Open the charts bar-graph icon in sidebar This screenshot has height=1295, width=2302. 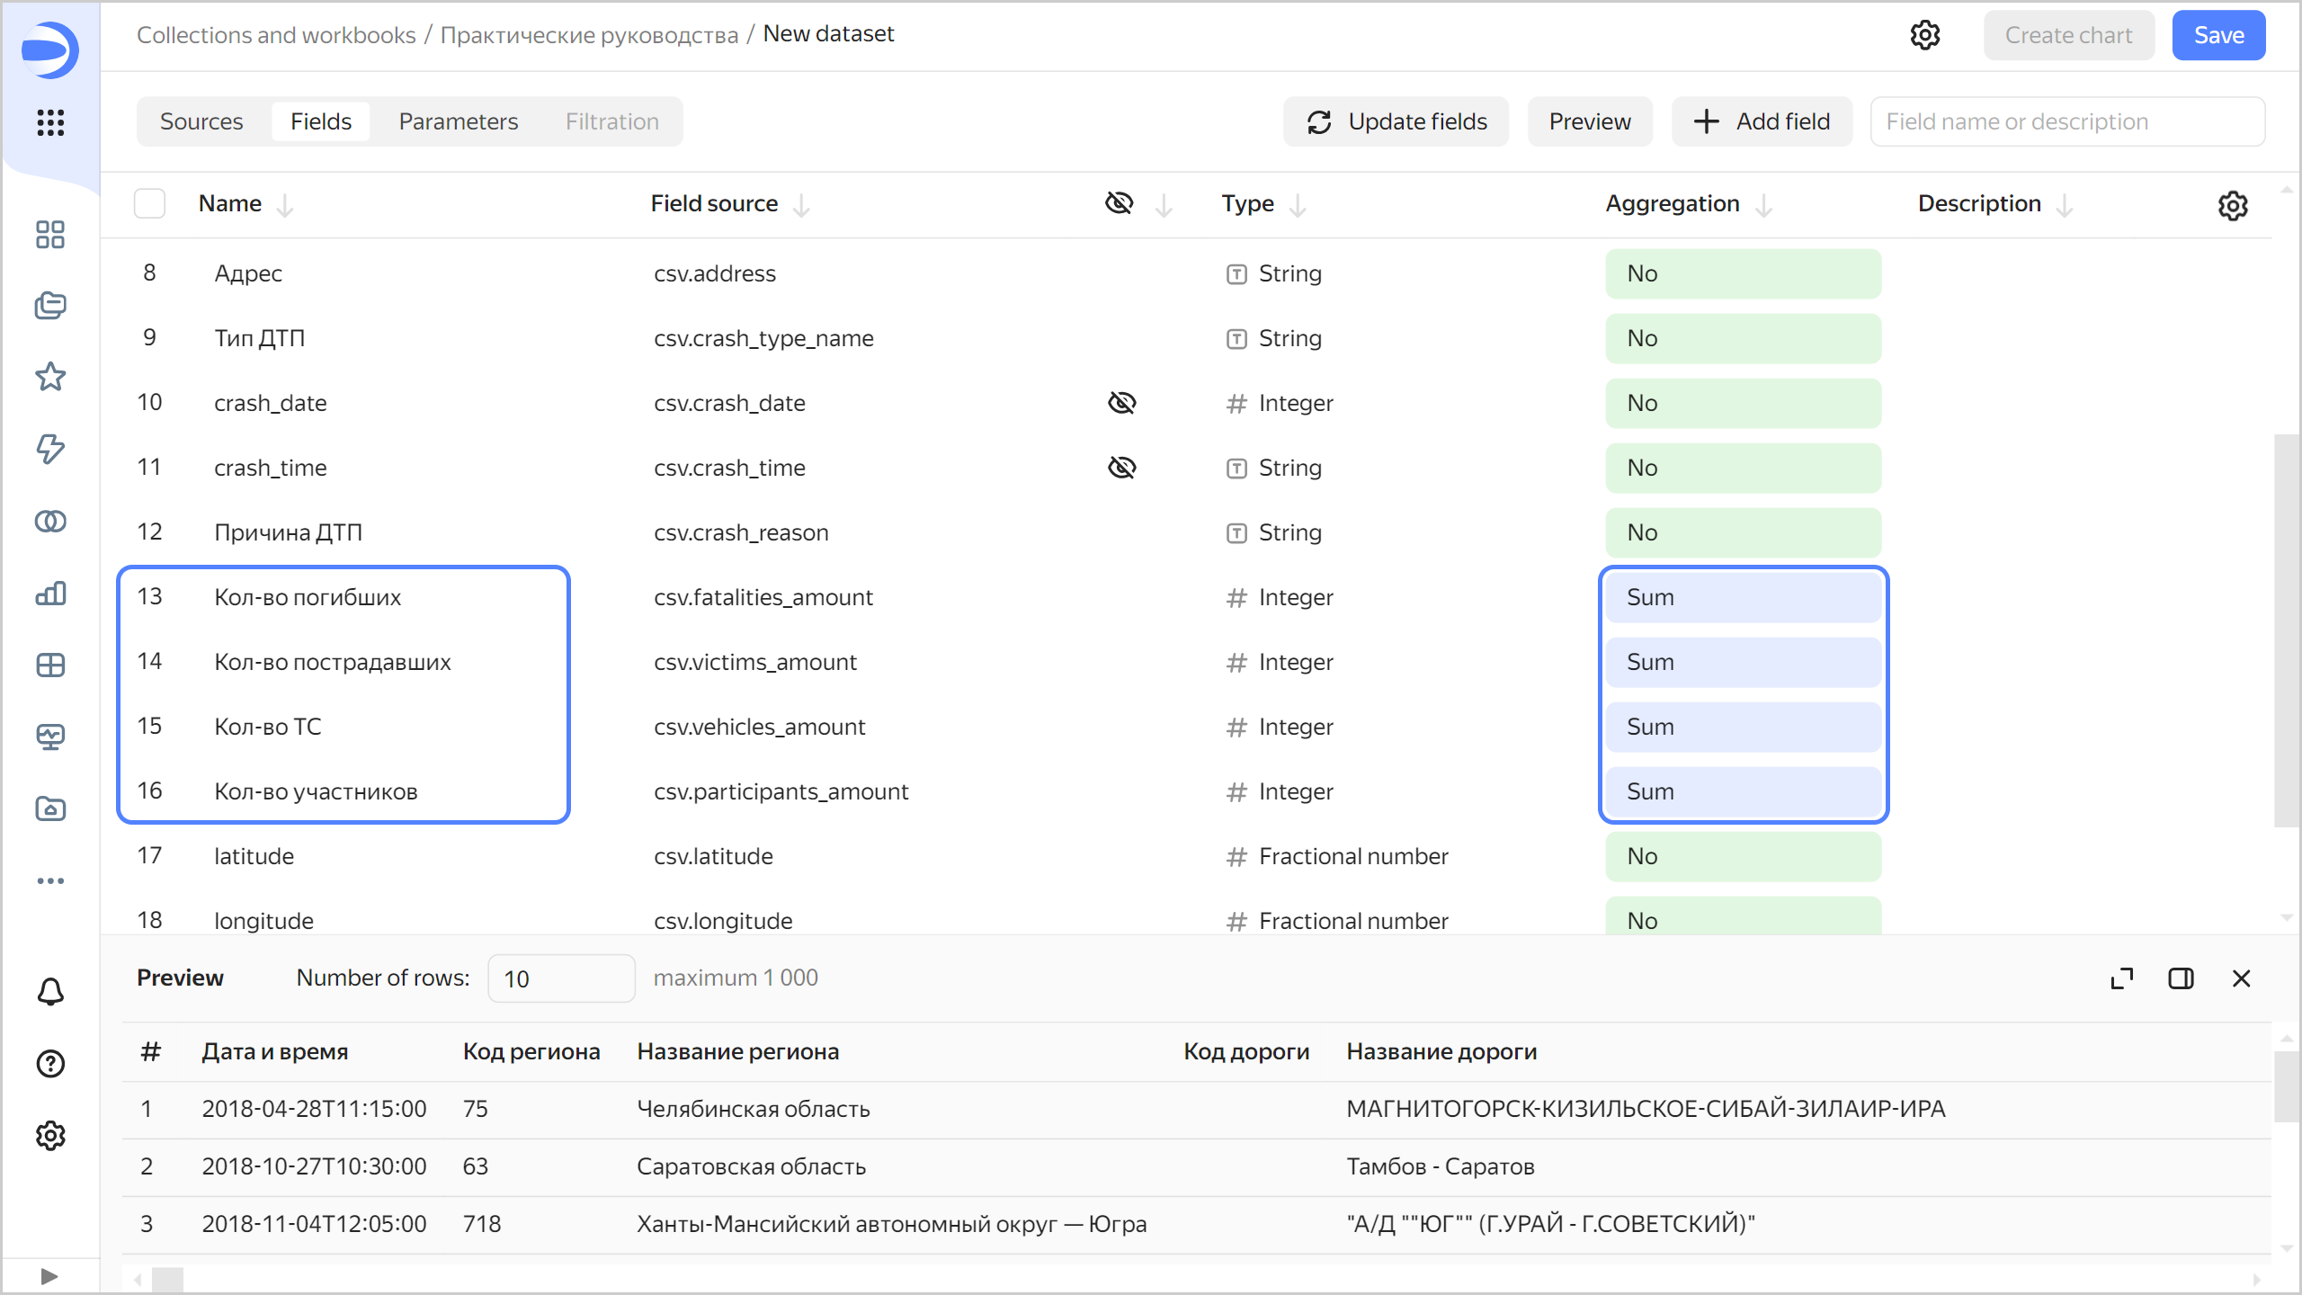[50, 594]
